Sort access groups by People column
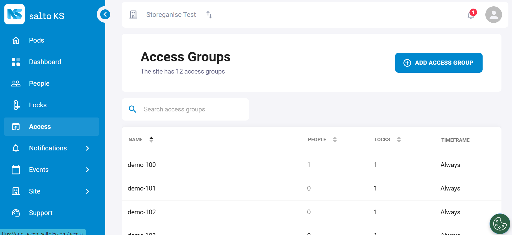The height and width of the screenshot is (235, 512). pyautogui.click(x=335, y=140)
